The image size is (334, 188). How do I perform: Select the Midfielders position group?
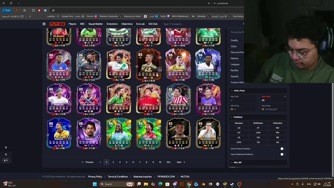pyautogui.click(x=258, y=123)
